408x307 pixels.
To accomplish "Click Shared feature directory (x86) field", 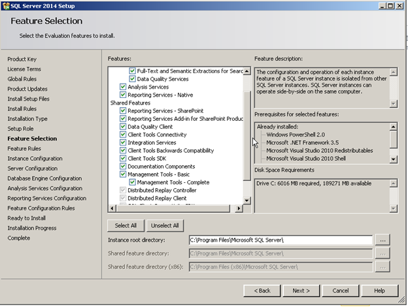I will [280, 267].
